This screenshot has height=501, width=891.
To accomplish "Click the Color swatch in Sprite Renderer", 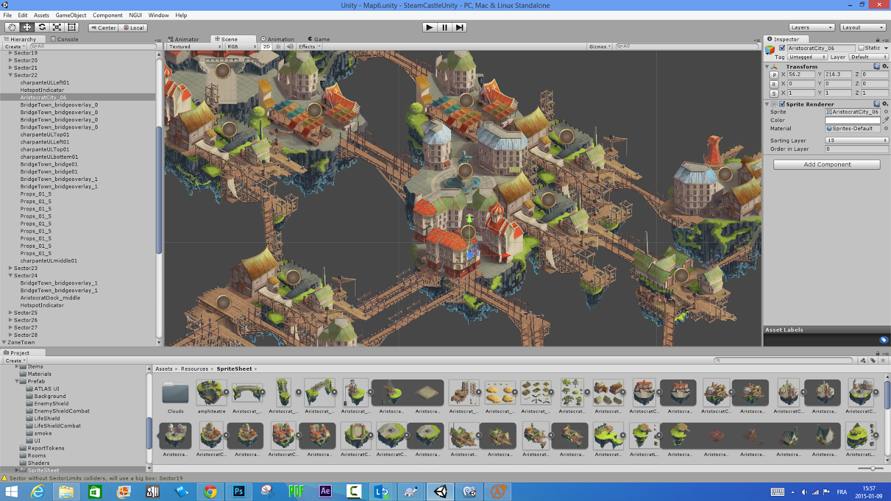I will [853, 120].
